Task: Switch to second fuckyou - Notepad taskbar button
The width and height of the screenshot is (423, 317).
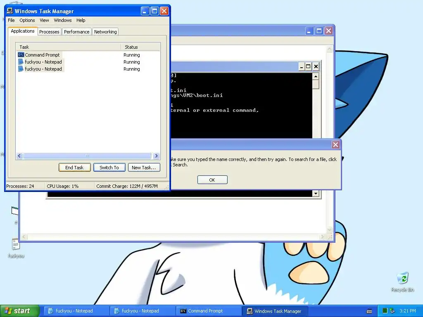Action: (142, 311)
